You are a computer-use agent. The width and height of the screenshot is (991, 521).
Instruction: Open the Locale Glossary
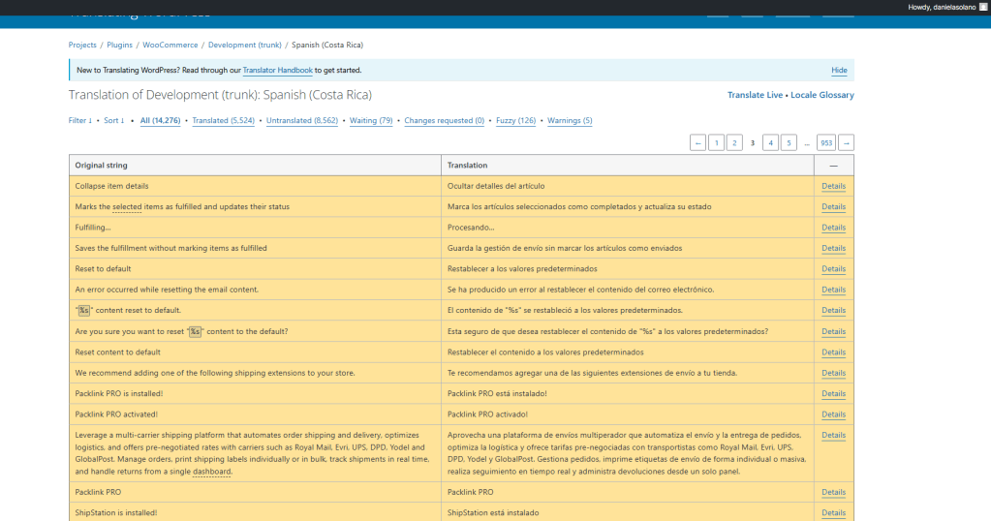click(x=822, y=95)
